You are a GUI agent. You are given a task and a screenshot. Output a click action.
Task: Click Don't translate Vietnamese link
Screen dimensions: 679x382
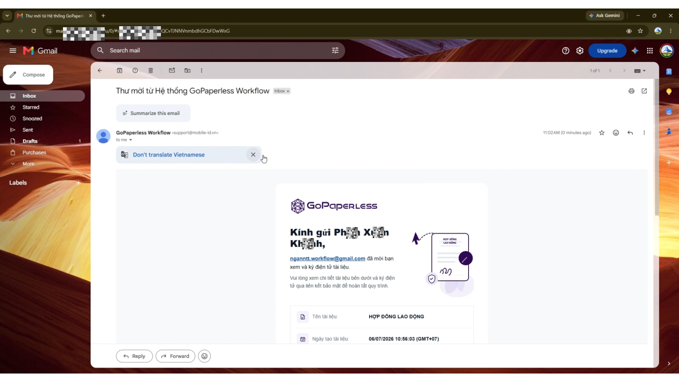click(x=169, y=155)
